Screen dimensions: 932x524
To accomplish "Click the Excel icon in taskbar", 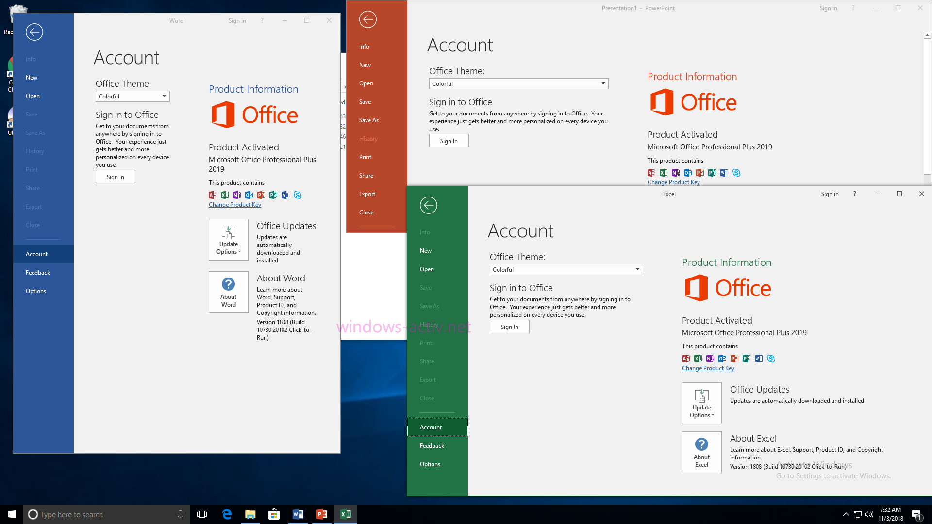I will tap(346, 514).
